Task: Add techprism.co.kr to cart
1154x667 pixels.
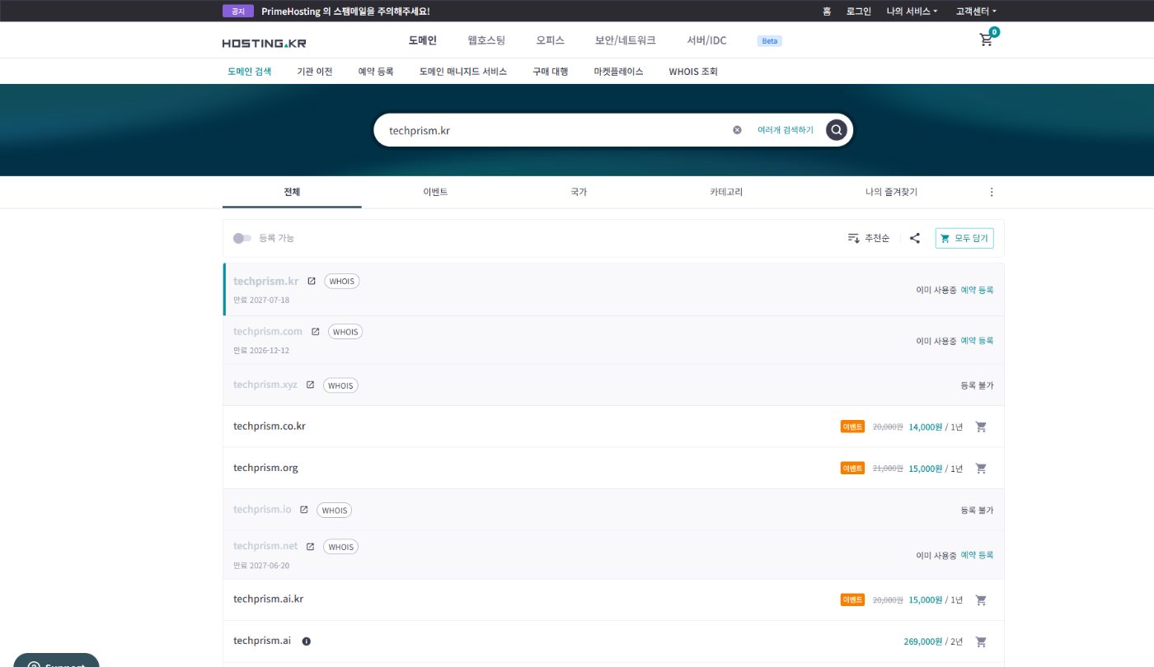Action: coord(981,427)
